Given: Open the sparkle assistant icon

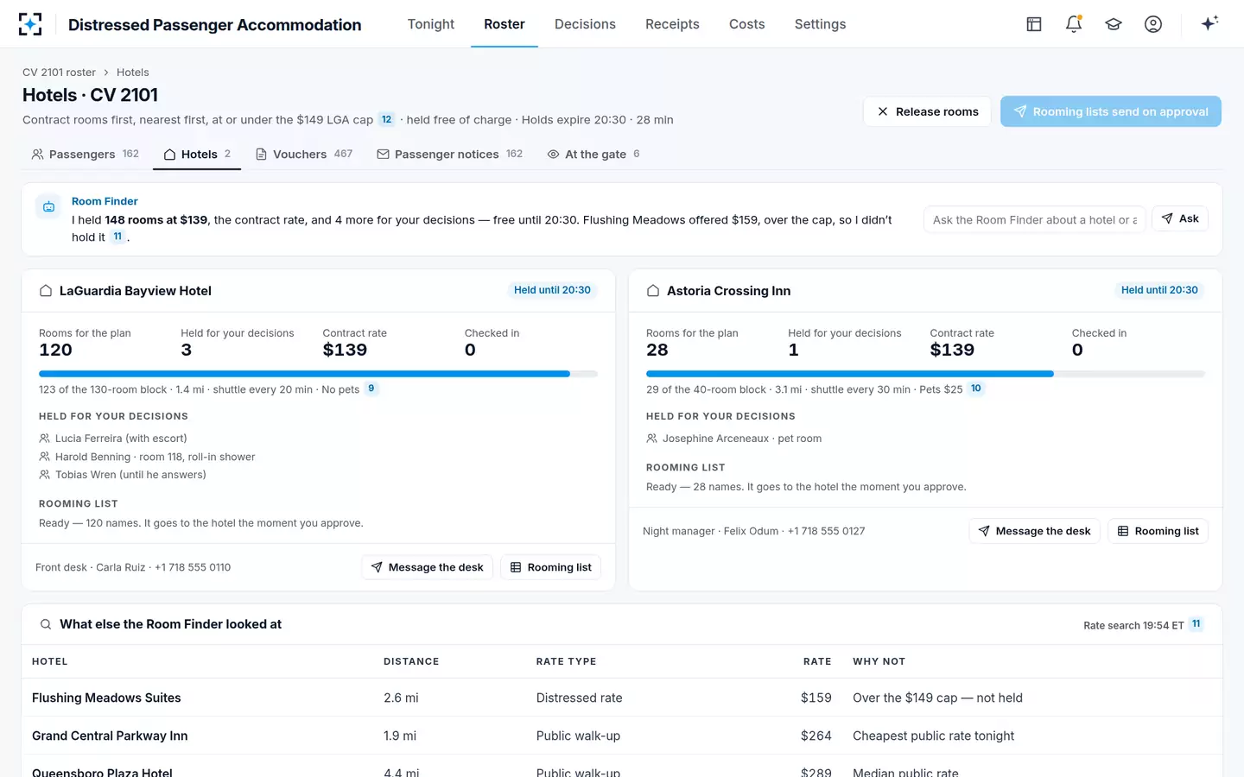Looking at the screenshot, I should click(1209, 23).
